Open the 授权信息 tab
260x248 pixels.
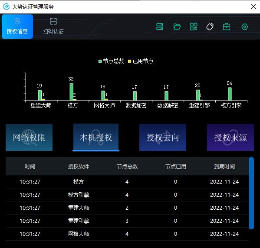click(17, 27)
